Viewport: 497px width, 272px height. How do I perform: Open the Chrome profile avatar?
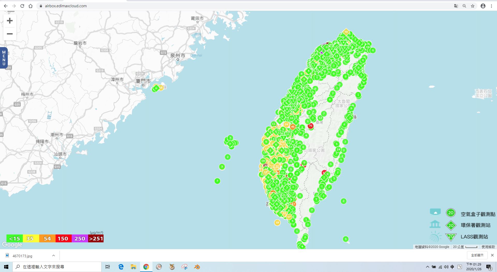483,6
